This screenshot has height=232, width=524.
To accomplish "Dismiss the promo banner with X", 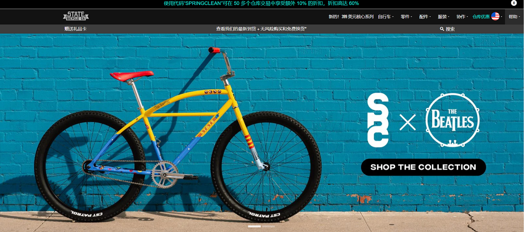I will click(x=514, y=3).
